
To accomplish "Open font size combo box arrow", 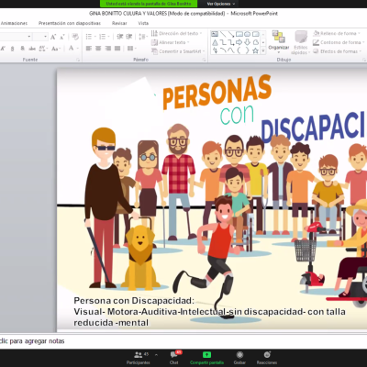I will [45, 37].
